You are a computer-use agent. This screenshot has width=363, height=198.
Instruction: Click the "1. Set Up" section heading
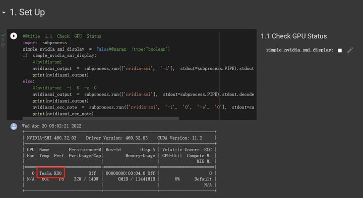tap(27, 12)
